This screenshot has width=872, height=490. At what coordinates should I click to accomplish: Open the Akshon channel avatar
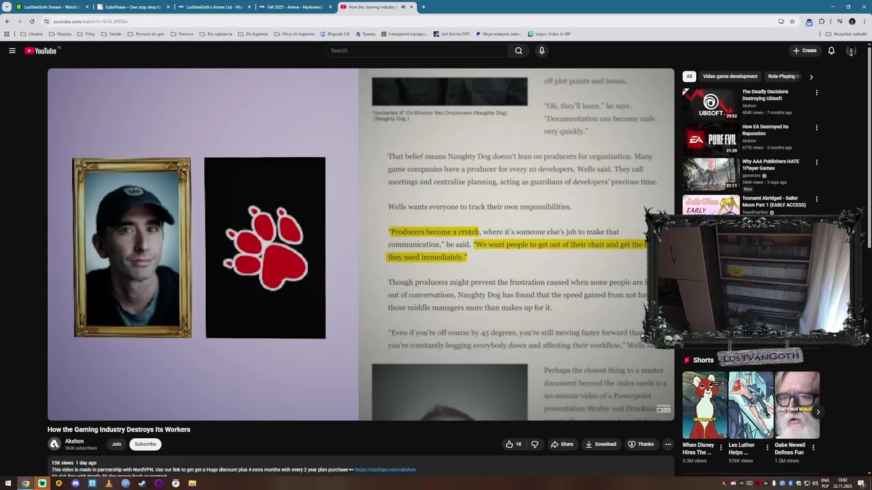[x=54, y=444]
